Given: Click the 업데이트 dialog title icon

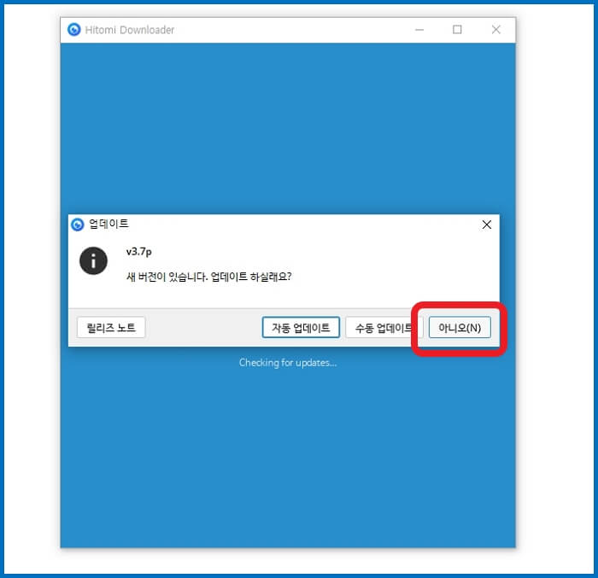Looking at the screenshot, I should pyautogui.click(x=78, y=225).
